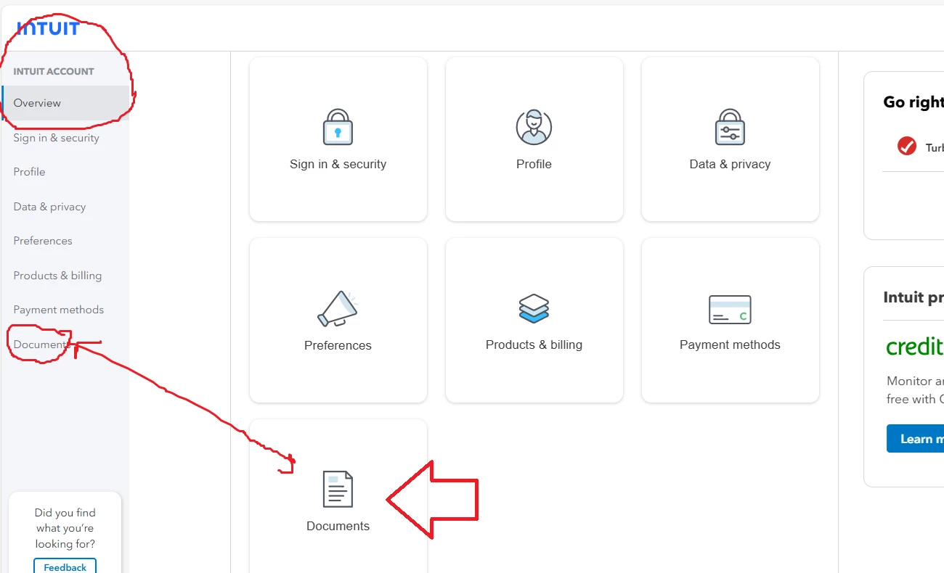Click the Documents page icon
Image resolution: width=944 pixels, height=573 pixels.
(x=338, y=489)
